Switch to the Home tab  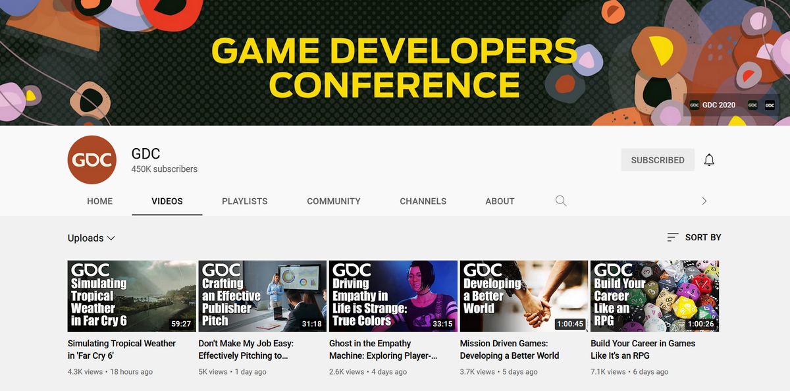tap(100, 201)
